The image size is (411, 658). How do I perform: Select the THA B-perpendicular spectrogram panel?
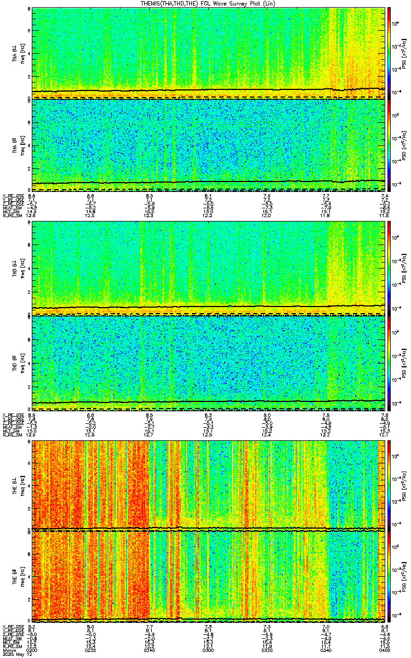coord(208,53)
